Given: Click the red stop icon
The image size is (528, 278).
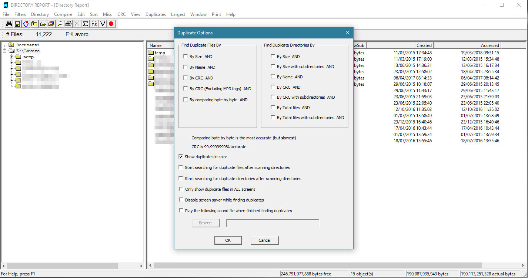Looking at the screenshot, I should (x=111, y=24).
